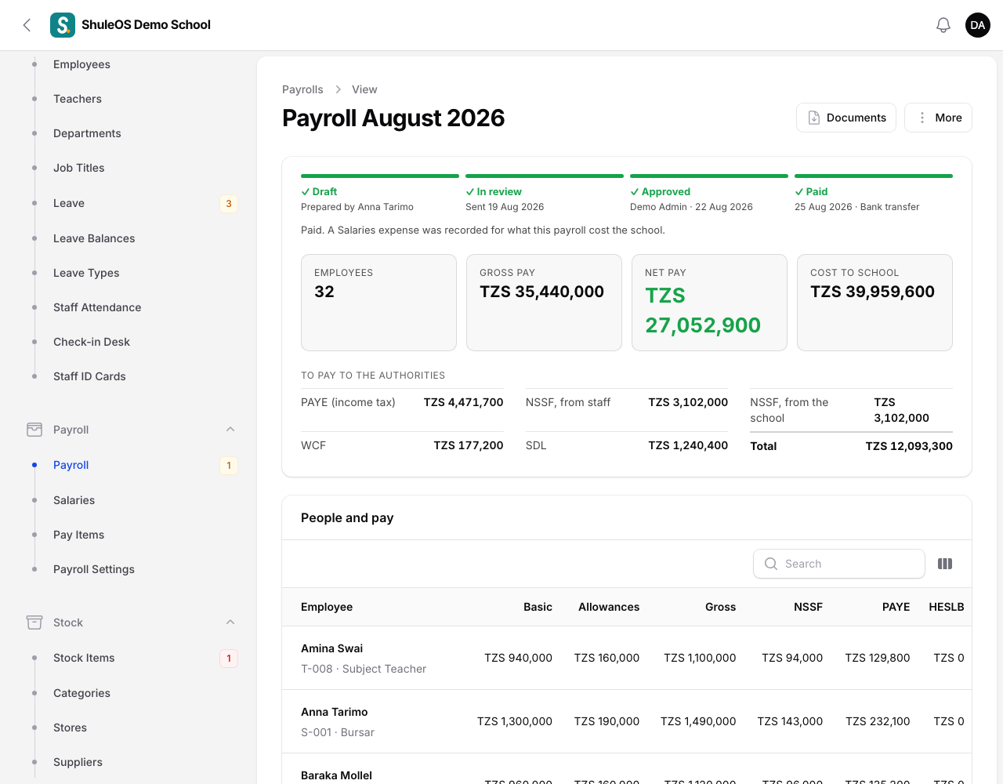Sort by Basic column header

538,607
